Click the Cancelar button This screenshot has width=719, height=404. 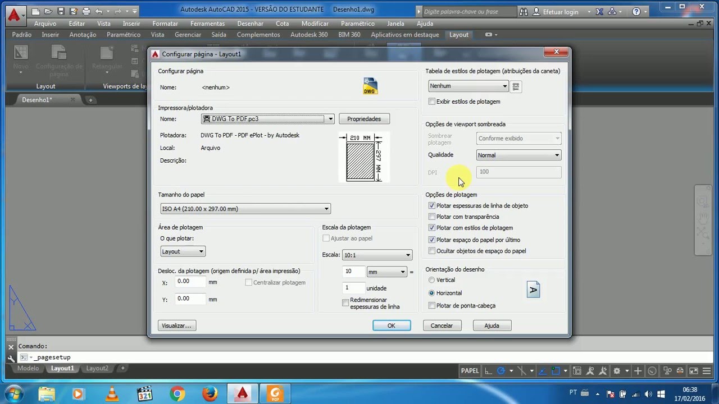click(x=442, y=325)
